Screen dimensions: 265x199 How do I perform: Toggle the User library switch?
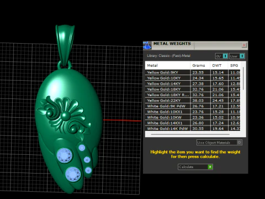click(237, 56)
